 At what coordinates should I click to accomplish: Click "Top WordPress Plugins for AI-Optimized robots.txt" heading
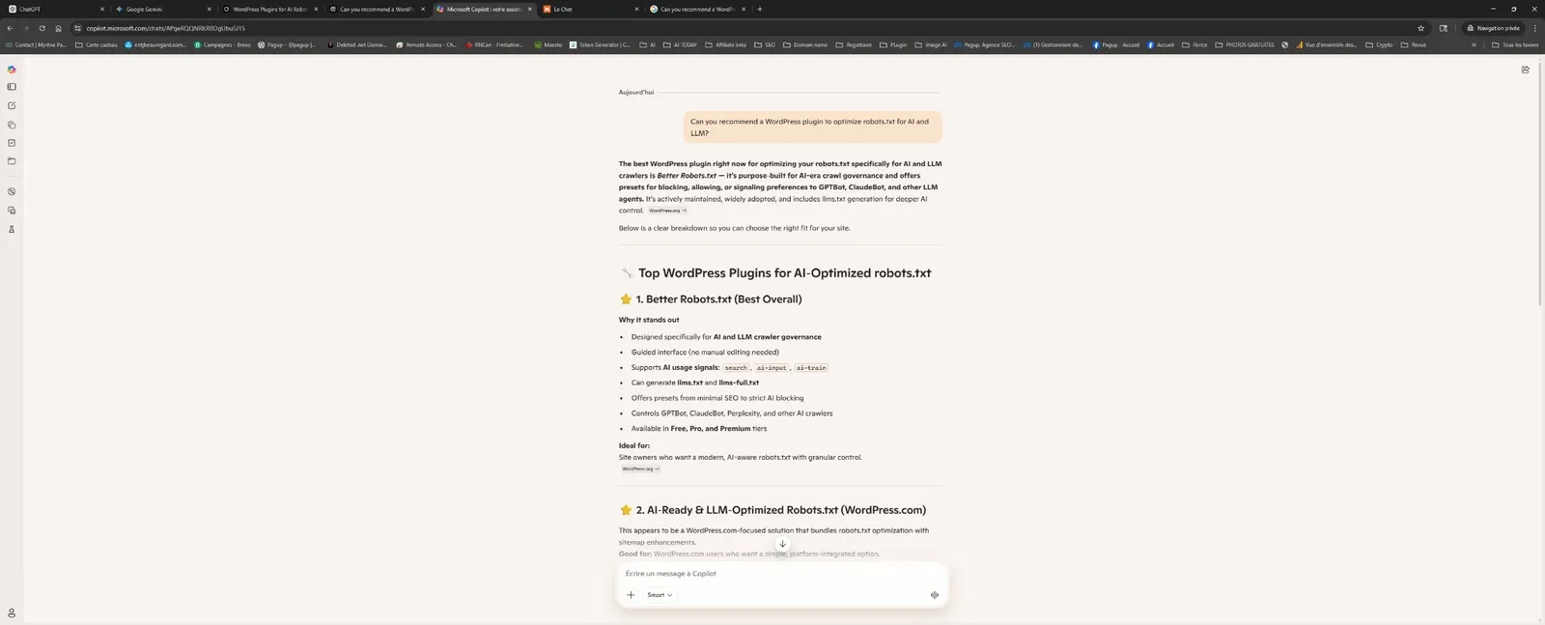784,273
